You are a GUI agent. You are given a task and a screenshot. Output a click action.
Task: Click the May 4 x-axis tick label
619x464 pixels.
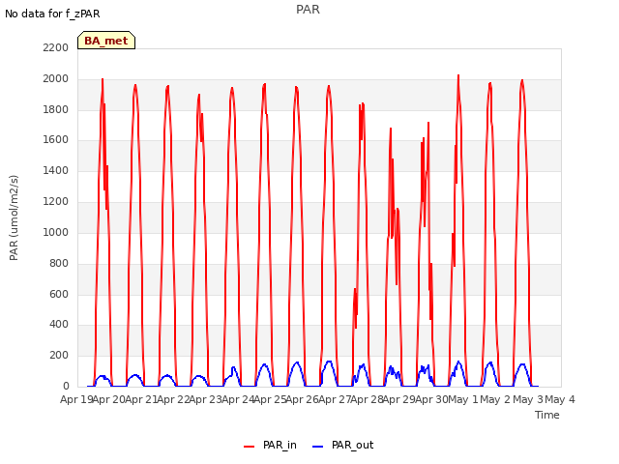point(560,399)
